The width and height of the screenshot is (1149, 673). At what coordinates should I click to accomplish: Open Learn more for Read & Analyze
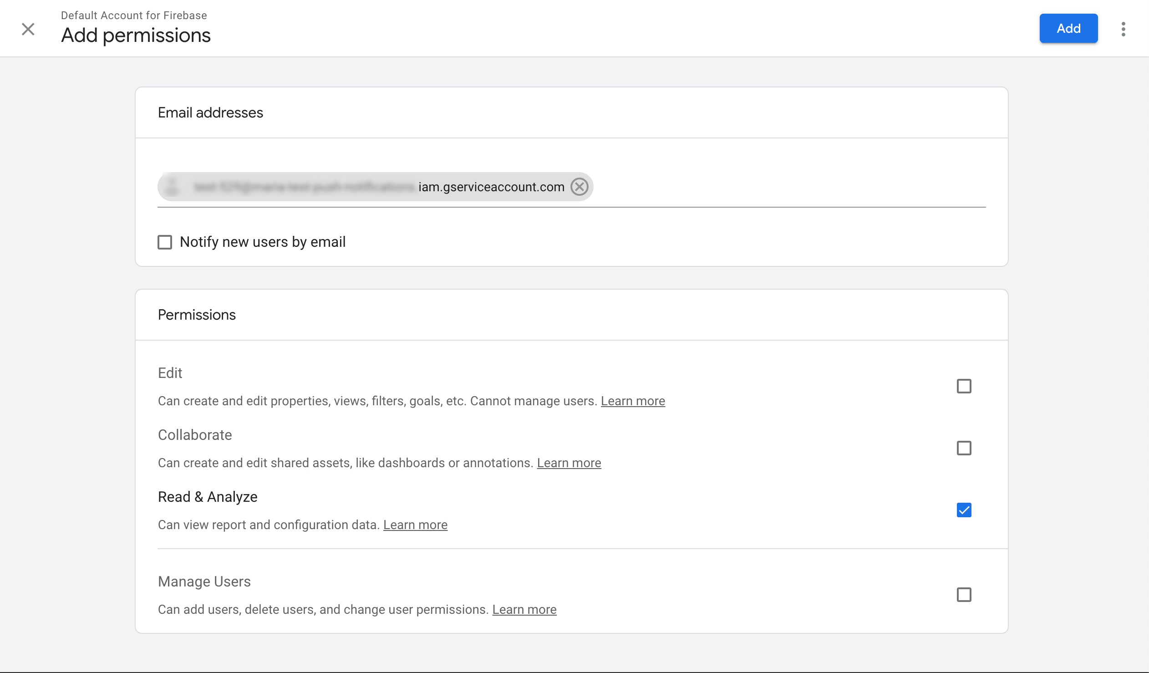(415, 525)
